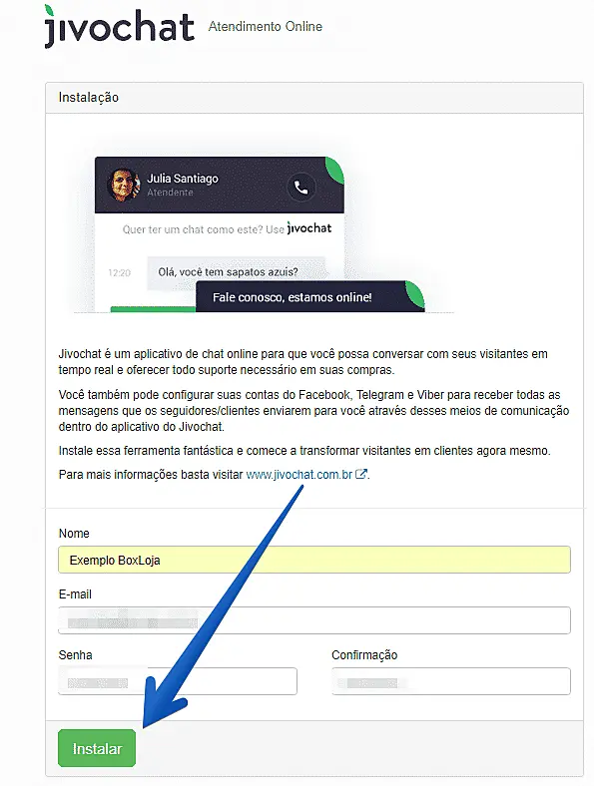This screenshot has height=786, width=594.
Task: Click the chat widget preview image
Action: pos(264,234)
